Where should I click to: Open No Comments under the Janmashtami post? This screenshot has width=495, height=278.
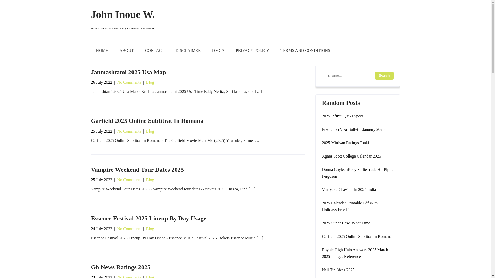pyautogui.click(x=129, y=82)
